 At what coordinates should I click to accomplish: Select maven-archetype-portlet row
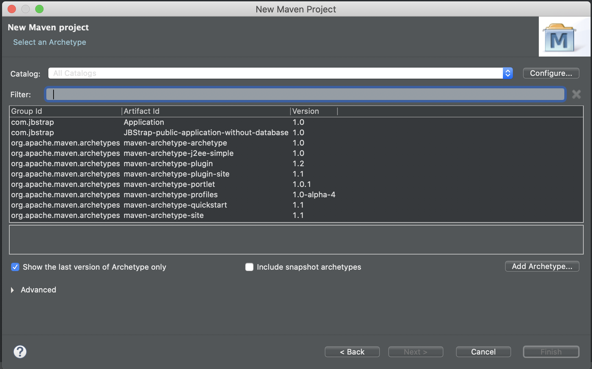point(296,184)
